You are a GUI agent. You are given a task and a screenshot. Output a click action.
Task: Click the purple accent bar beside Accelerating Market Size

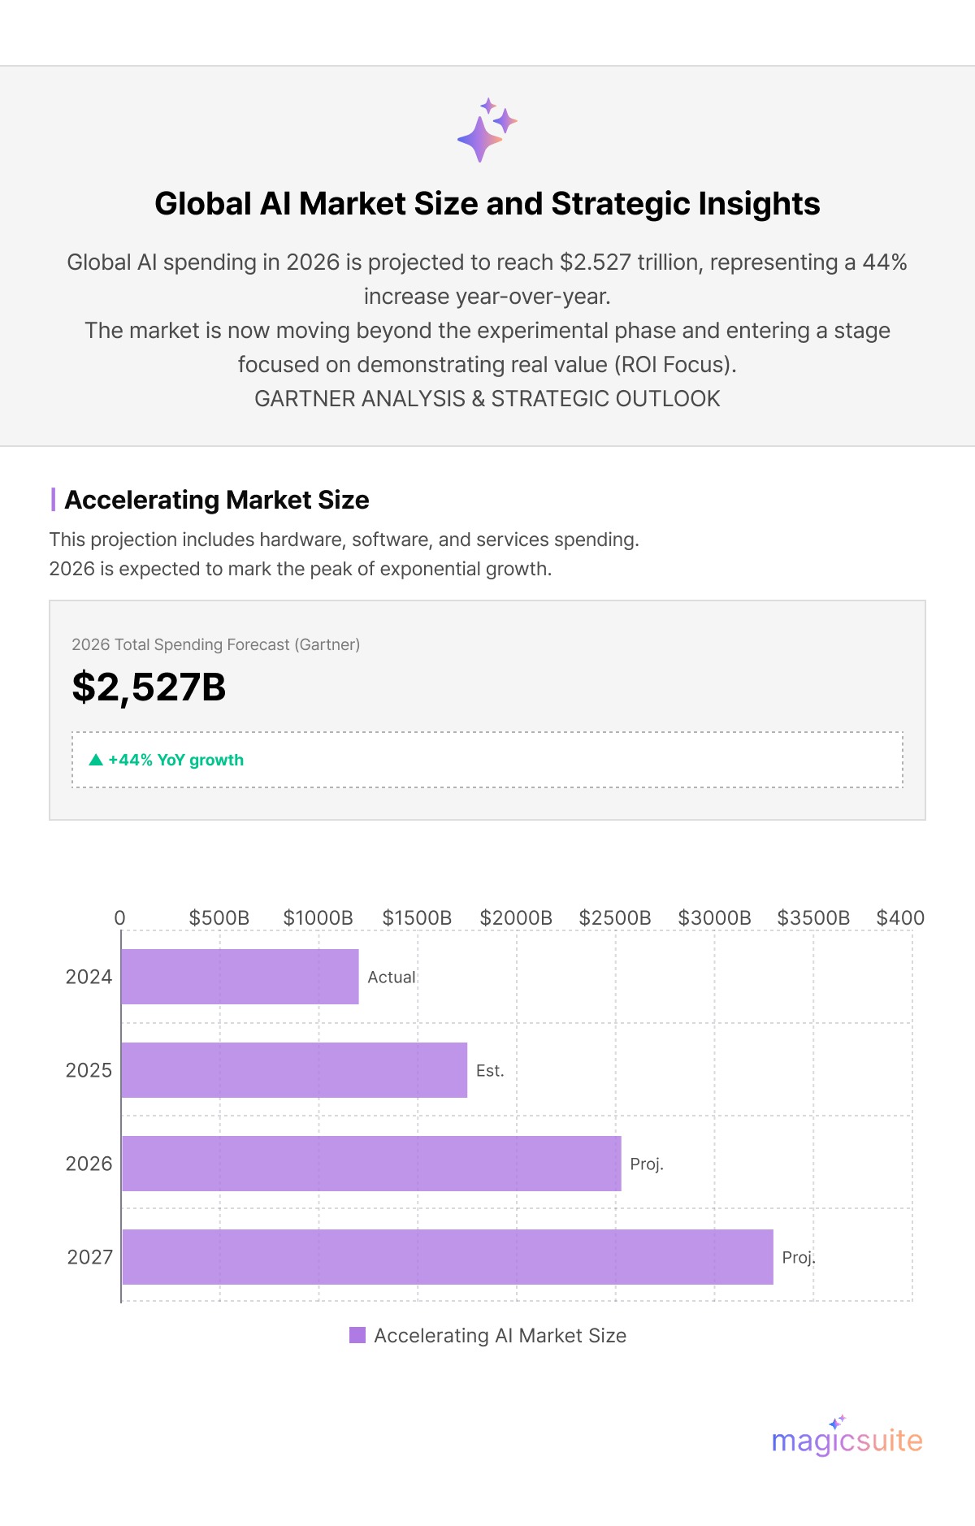54,500
